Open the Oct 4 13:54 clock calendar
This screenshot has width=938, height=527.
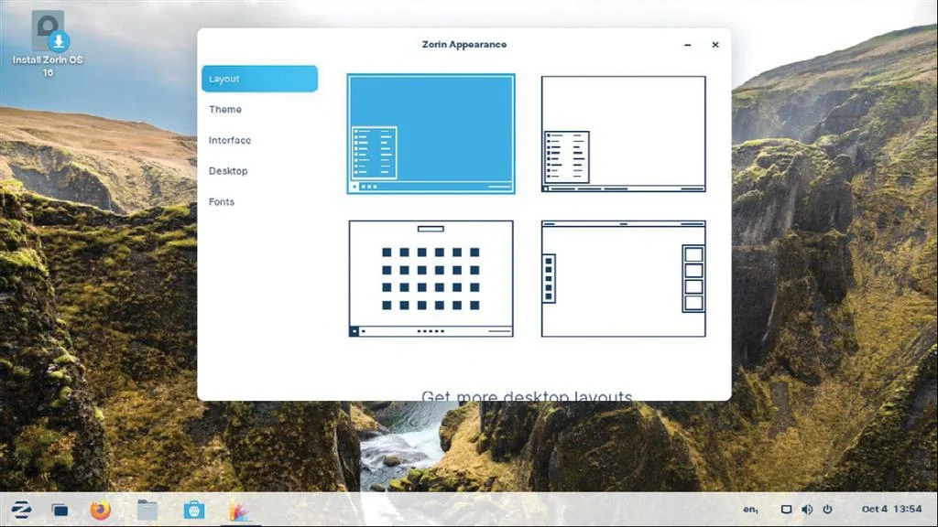pyautogui.click(x=892, y=509)
